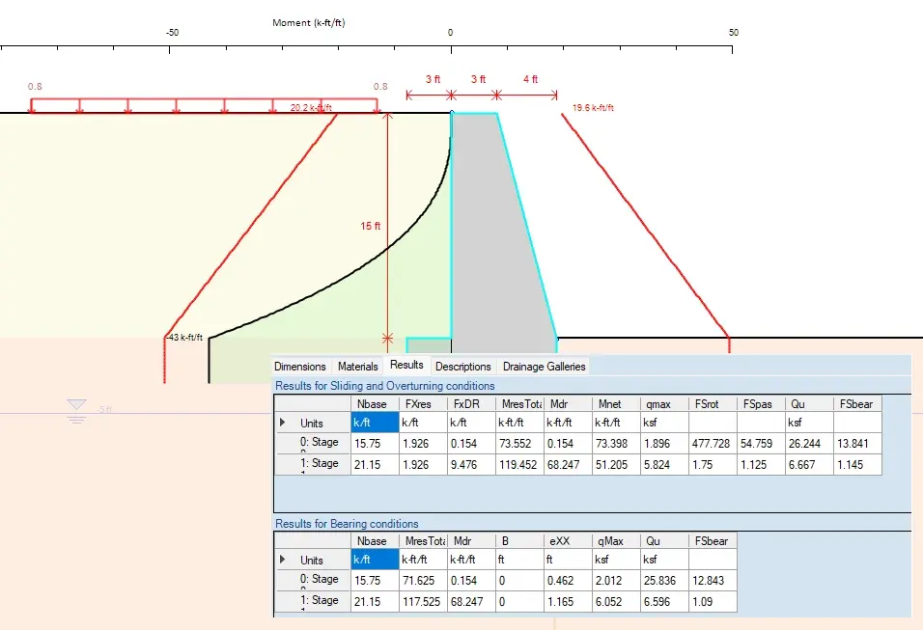Click the FSrot value 477.728

click(x=713, y=444)
